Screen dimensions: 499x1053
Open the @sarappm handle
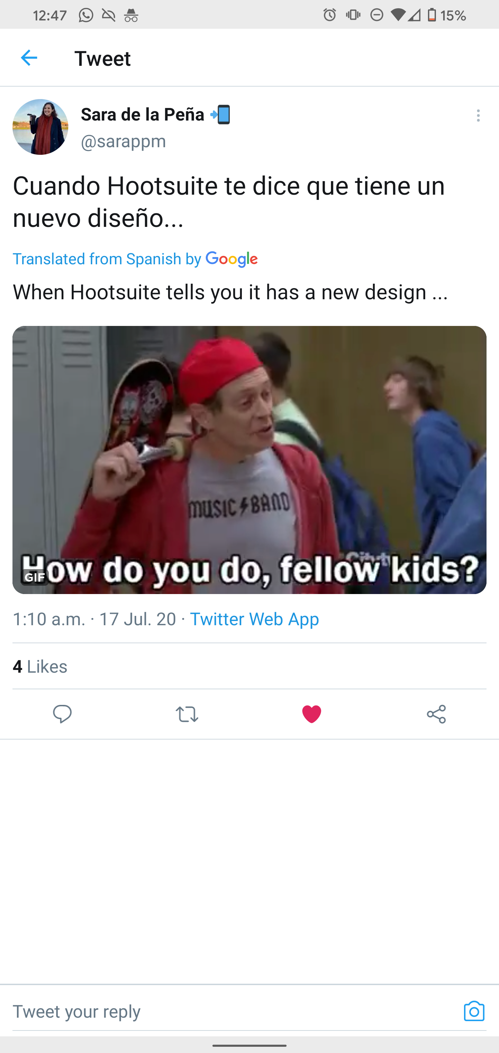click(x=123, y=141)
